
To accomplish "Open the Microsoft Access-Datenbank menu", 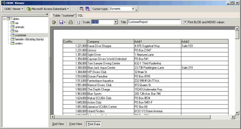I will click(48, 9).
